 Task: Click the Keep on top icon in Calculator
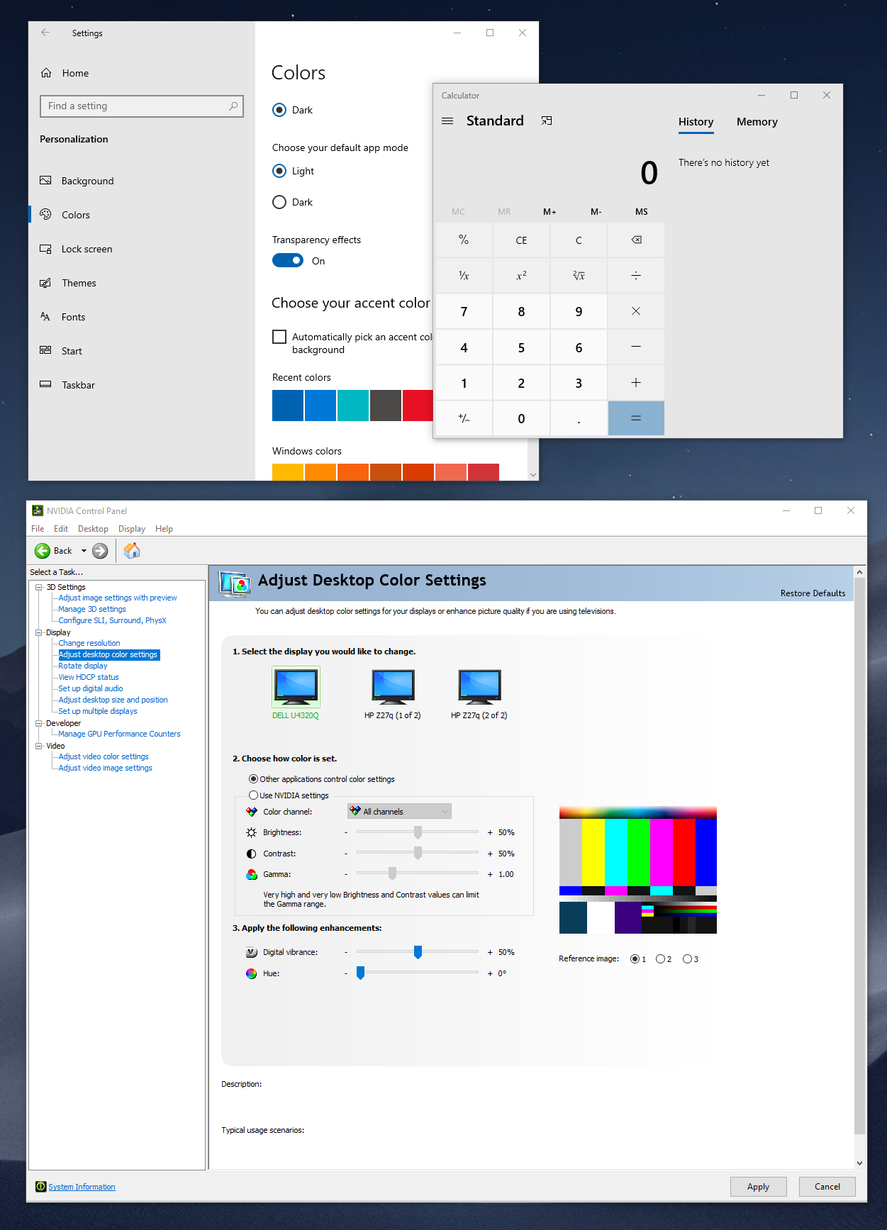coord(547,121)
